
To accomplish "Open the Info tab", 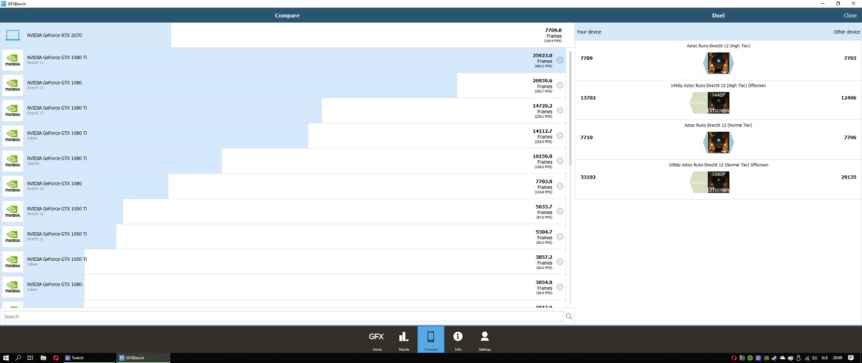I will pyautogui.click(x=458, y=339).
